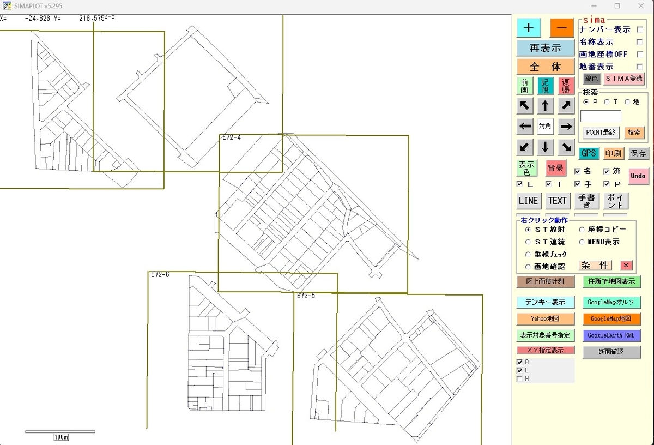This screenshot has width=654, height=445.
Task: Enable the ナンバー表示 checkbox
Action: click(x=639, y=30)
